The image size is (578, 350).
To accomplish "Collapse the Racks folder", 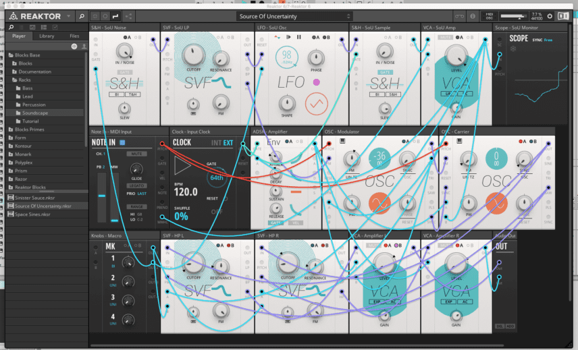I will point(45,80).
